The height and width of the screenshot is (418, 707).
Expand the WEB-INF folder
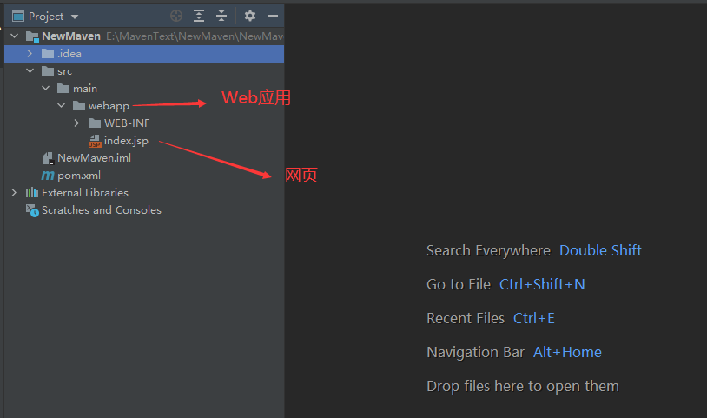click(76, 123)
